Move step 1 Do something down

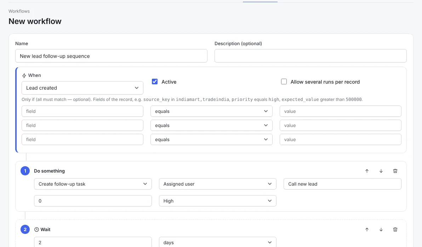381,171
